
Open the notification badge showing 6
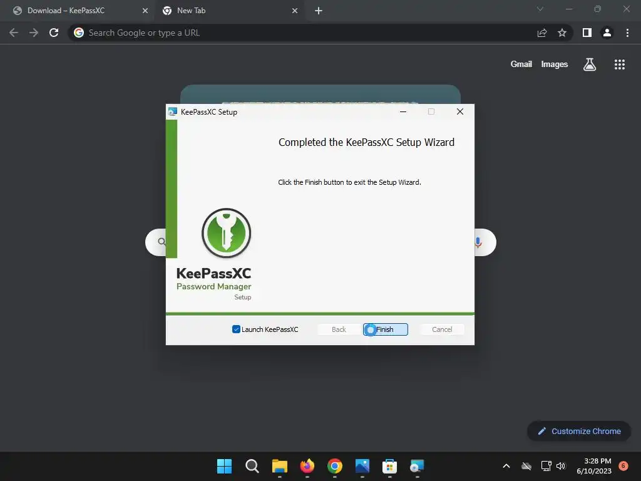tap(623, 465)
